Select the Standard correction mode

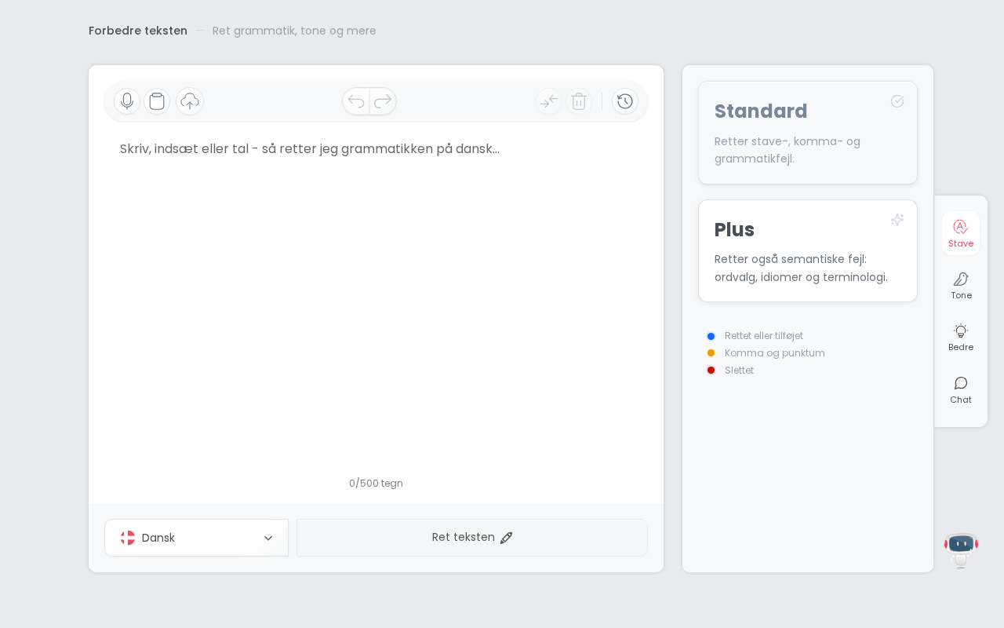(807, 133)
